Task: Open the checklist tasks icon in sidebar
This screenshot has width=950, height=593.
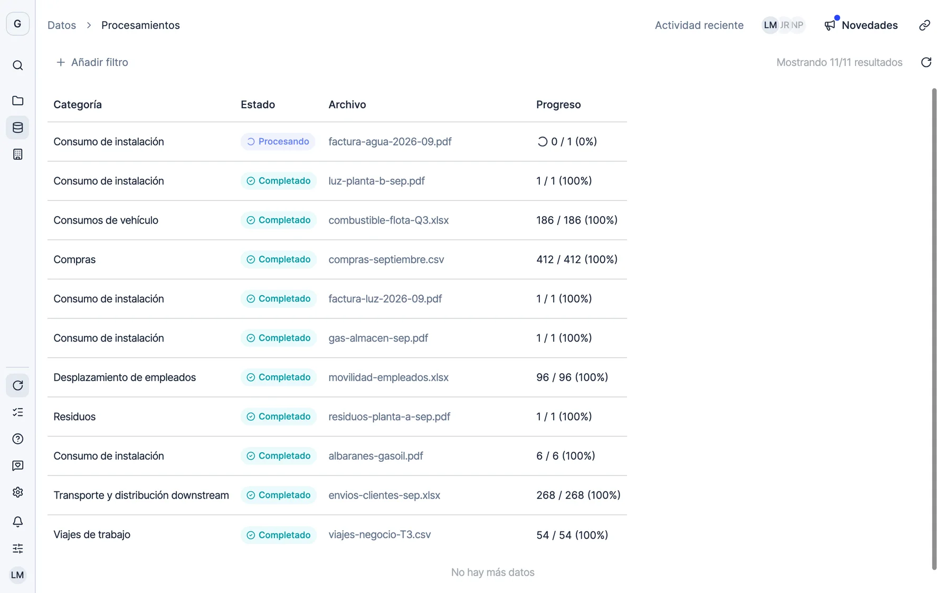Action: click(17, 412)
